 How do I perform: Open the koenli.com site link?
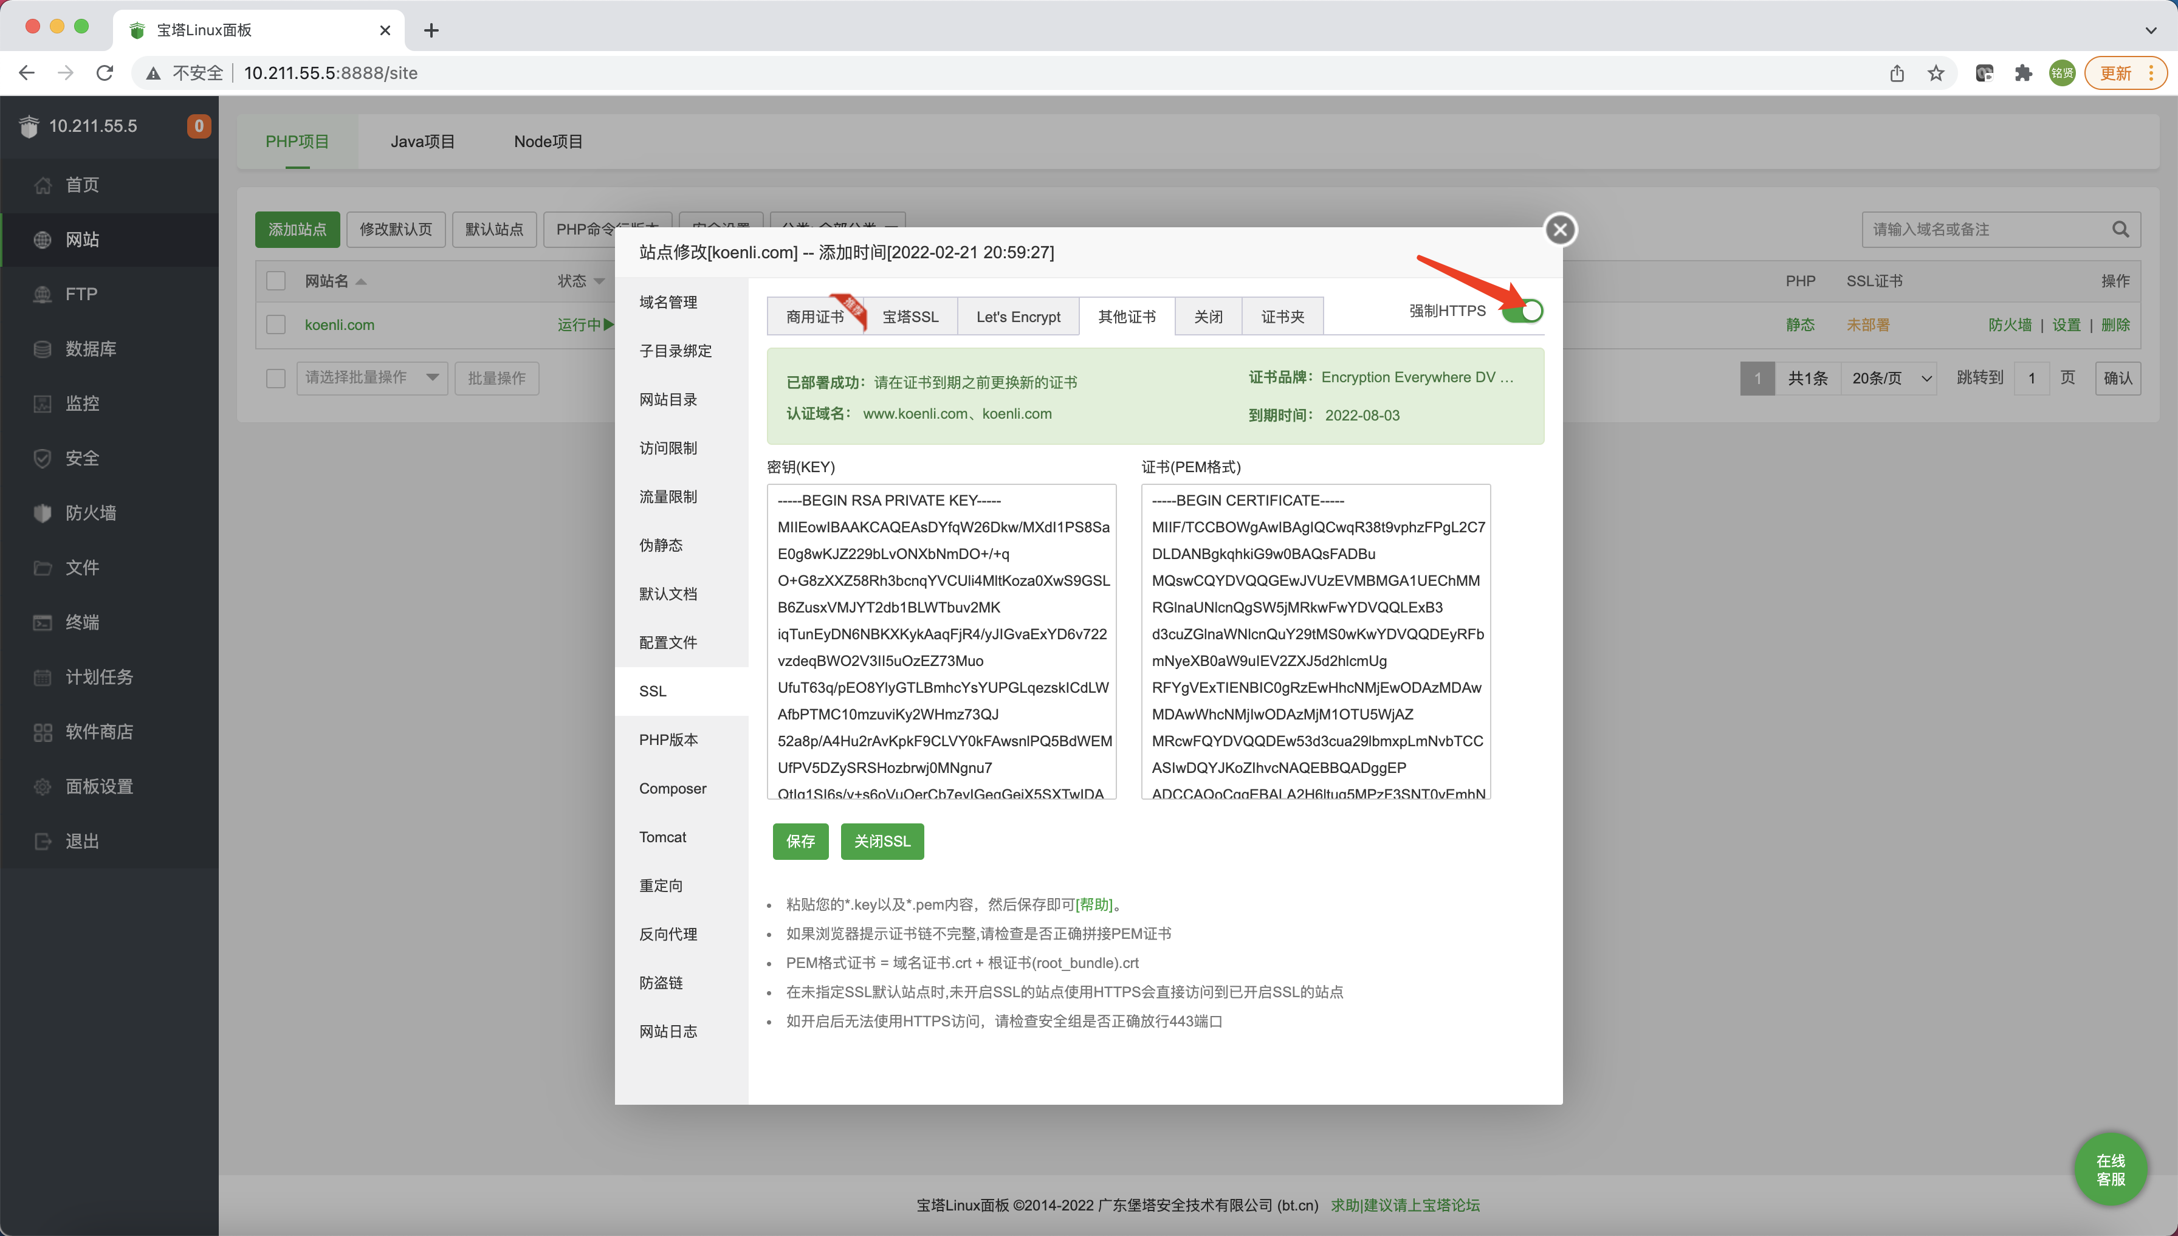tap(340, 325)
